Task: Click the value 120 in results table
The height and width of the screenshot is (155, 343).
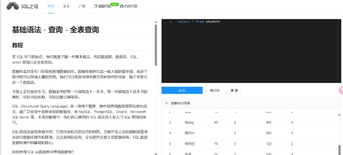Action: point(269,144)
